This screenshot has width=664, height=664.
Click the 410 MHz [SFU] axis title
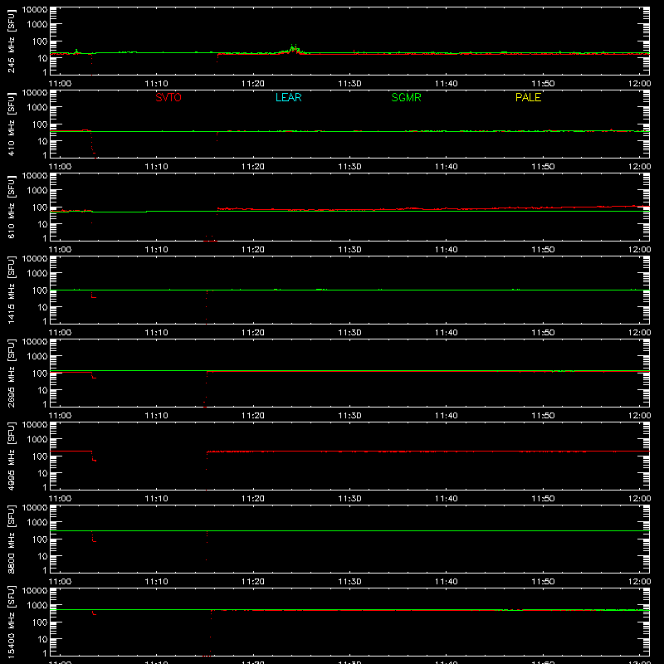[12, 124]
